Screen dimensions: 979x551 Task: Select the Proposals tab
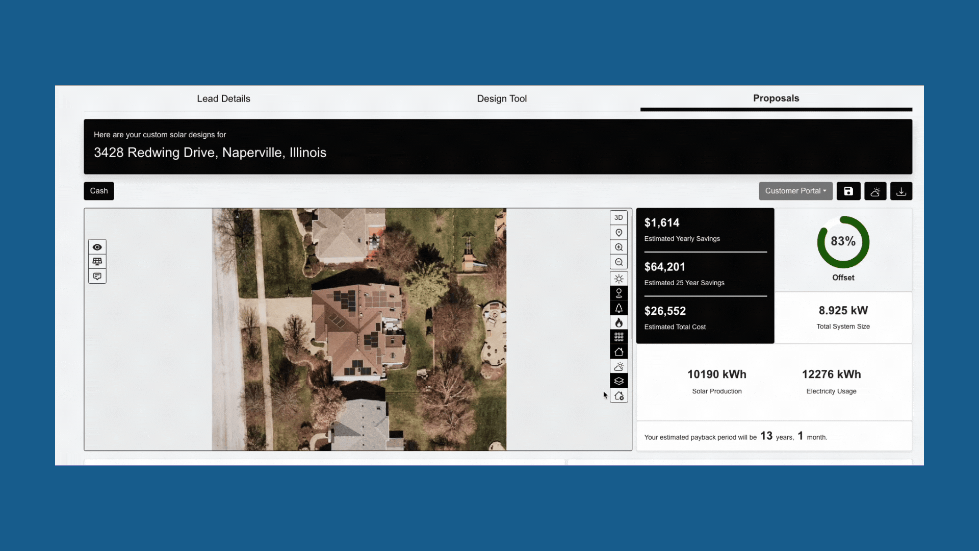point(776,98)
